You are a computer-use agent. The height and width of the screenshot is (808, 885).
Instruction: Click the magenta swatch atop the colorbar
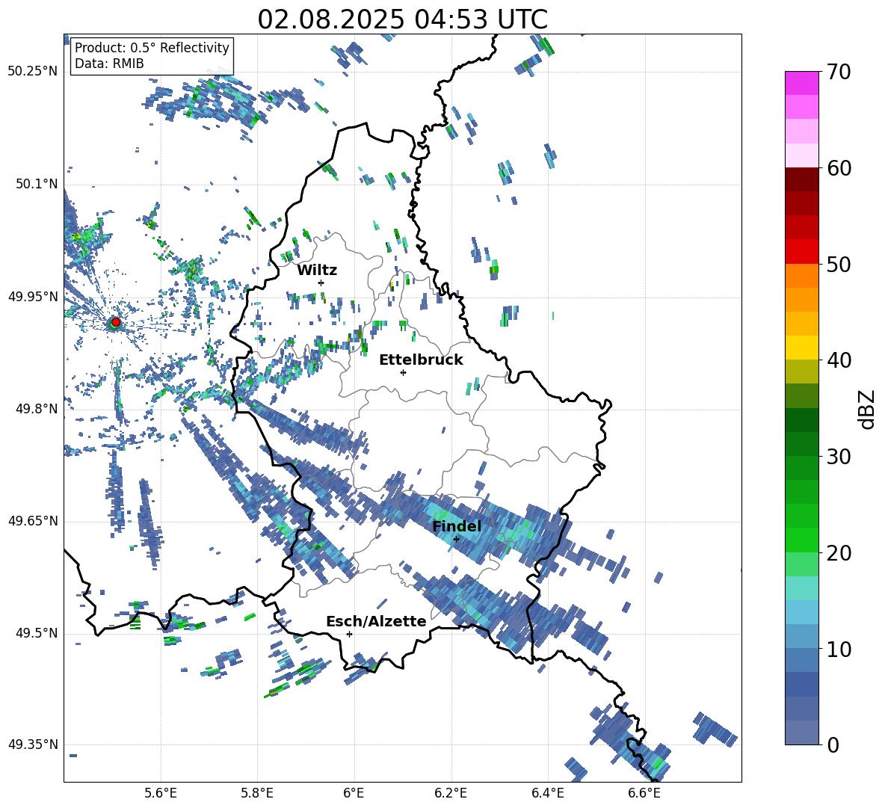801,83
